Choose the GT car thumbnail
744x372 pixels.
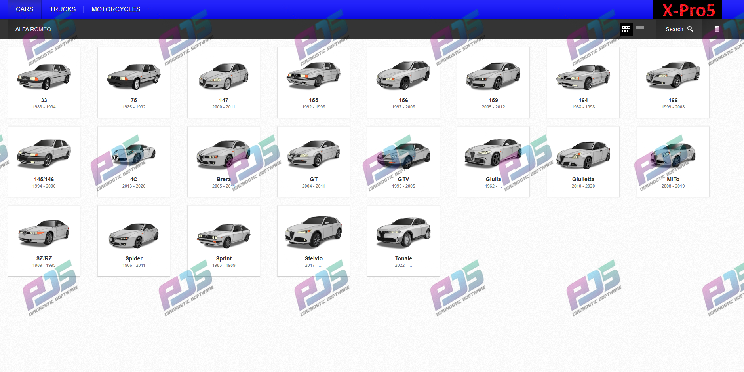[314, 154]
